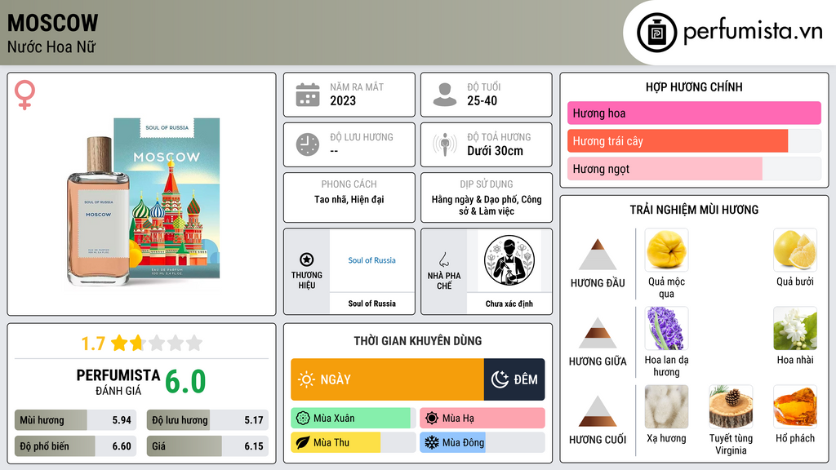The height and width of the screenshot is (470, 836).
Task: Select the Đêm night segment with moon
Action: click(x=514, y=379)
